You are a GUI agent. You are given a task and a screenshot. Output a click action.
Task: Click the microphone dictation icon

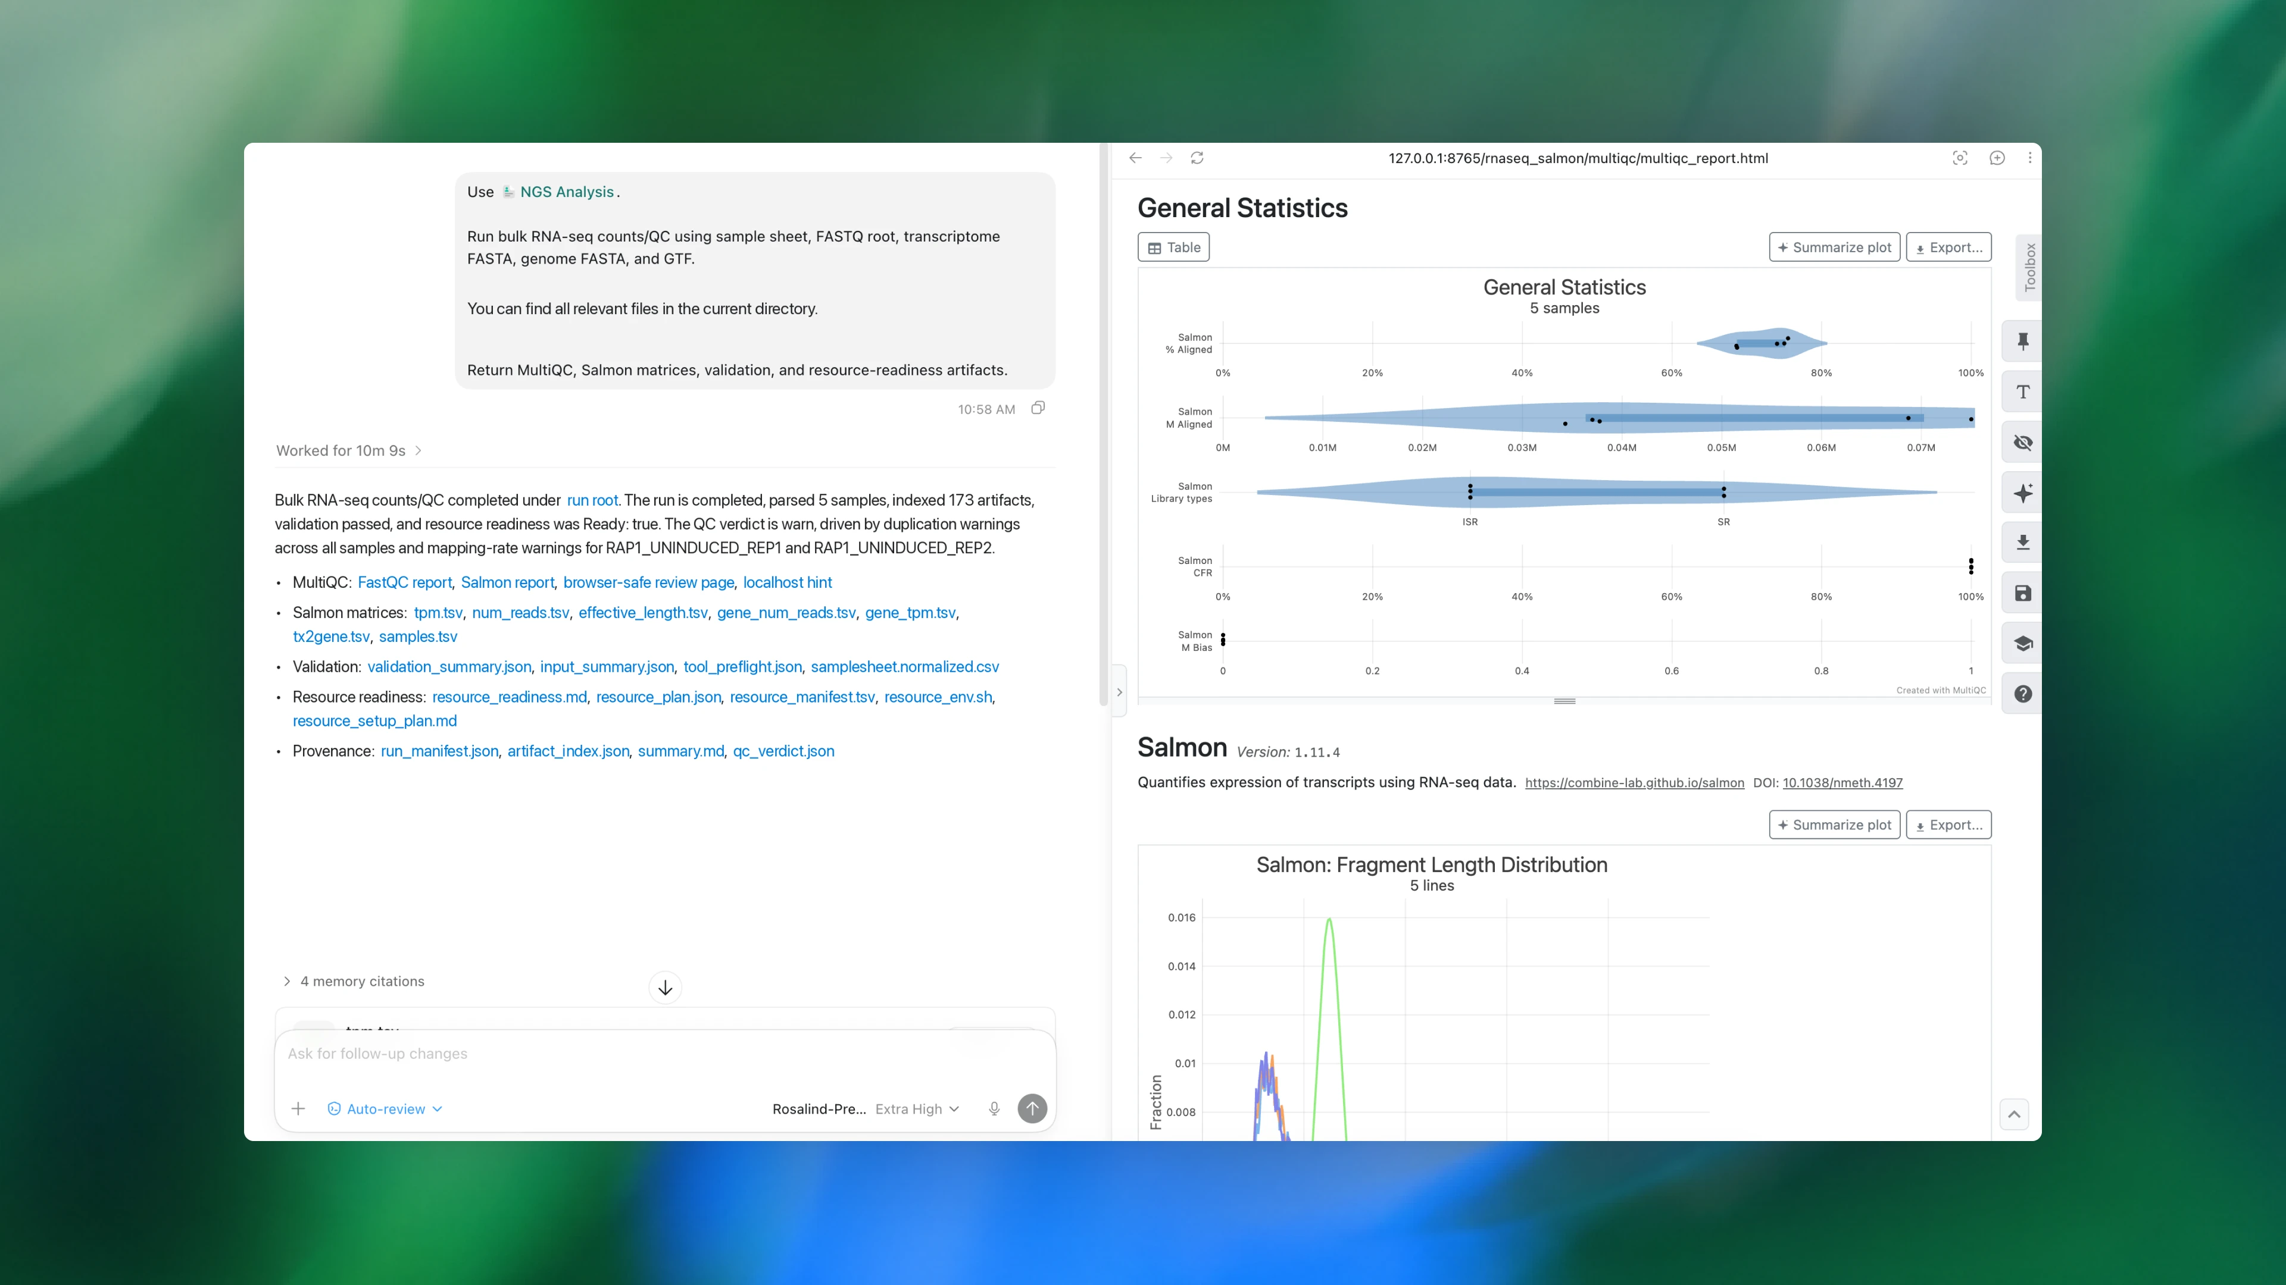(x=994, y=1108)
